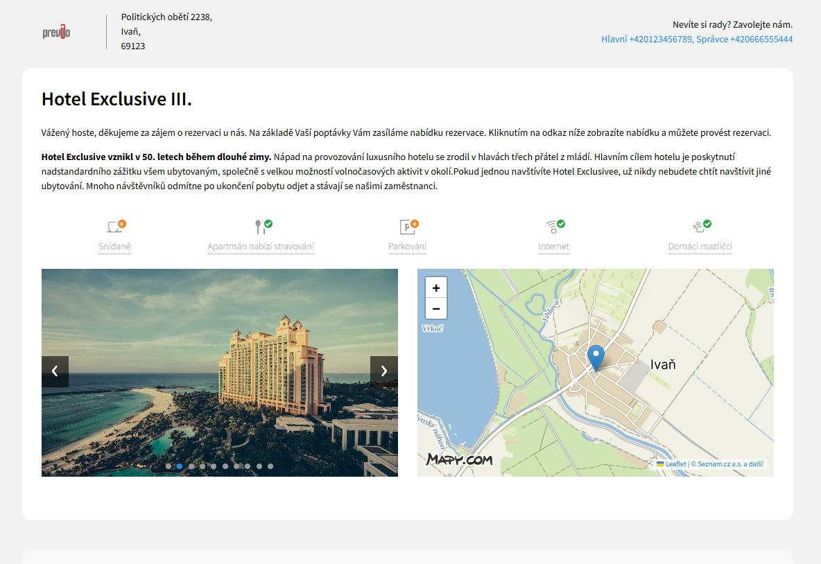Click 'Nevíte si rady? Zavolejte nám.' text
This screenshot has height=564, width=821.
(x=732, y=24)
